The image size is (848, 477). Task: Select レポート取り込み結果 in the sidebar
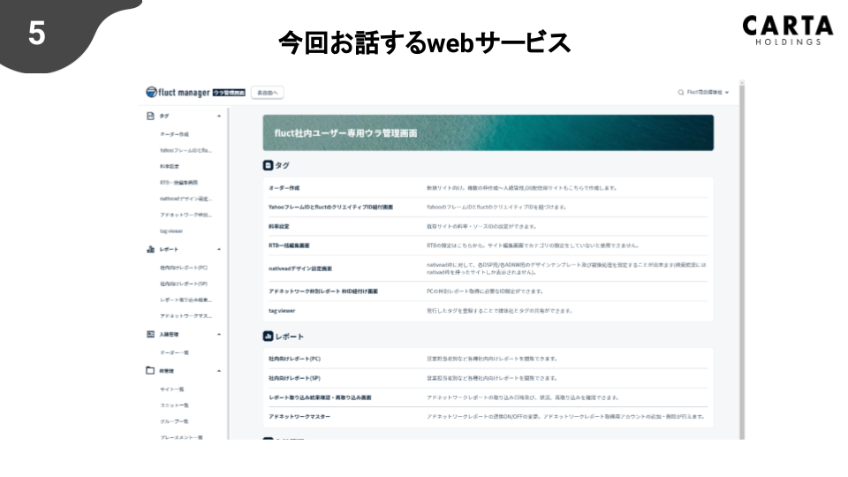(x=185, y=300)
